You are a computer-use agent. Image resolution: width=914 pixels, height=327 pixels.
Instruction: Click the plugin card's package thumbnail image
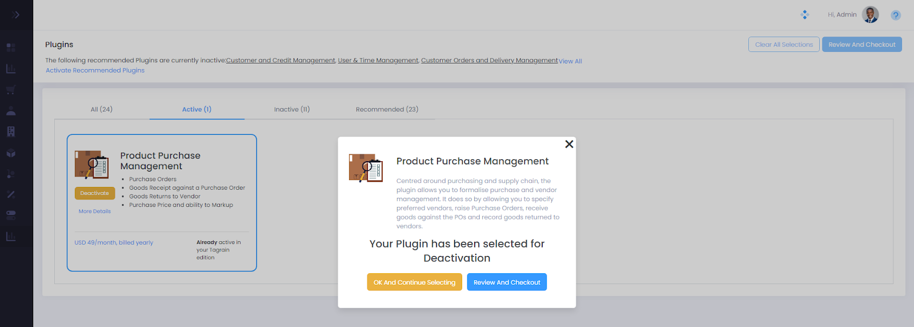point(92,165)
